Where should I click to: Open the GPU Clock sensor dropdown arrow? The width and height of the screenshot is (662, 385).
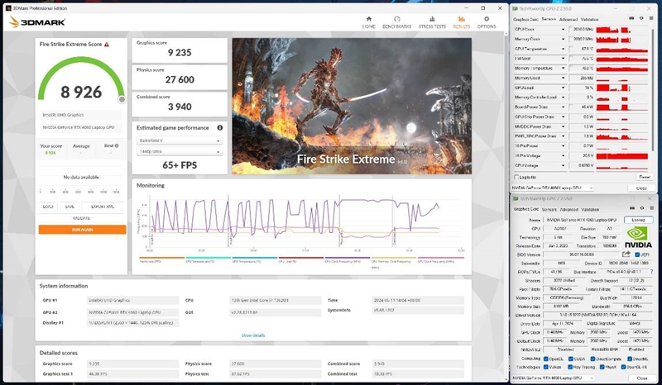(x=563, y=29)
